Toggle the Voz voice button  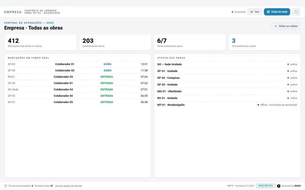(255, 12)
